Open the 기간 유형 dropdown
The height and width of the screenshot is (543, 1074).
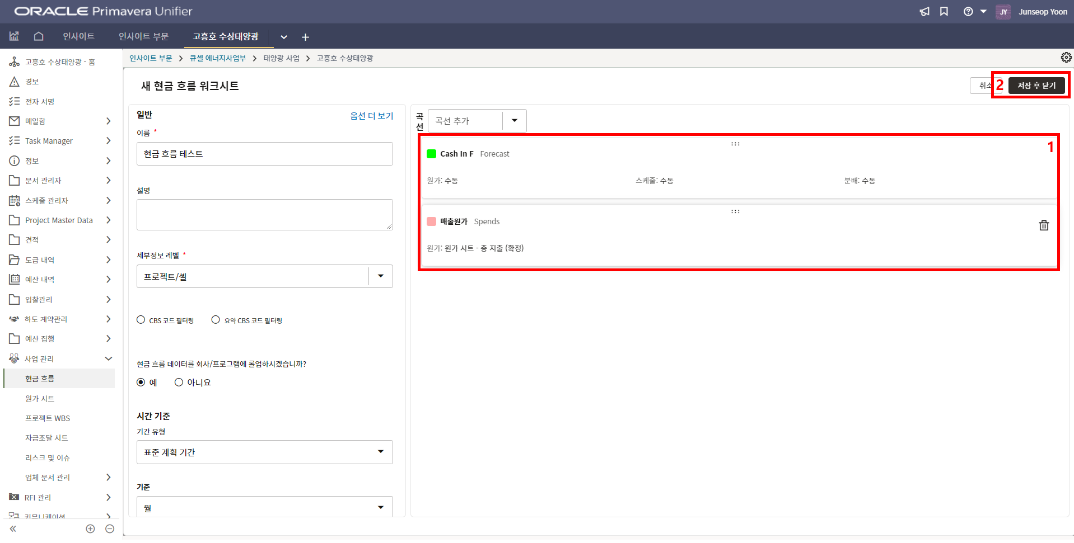381,452
